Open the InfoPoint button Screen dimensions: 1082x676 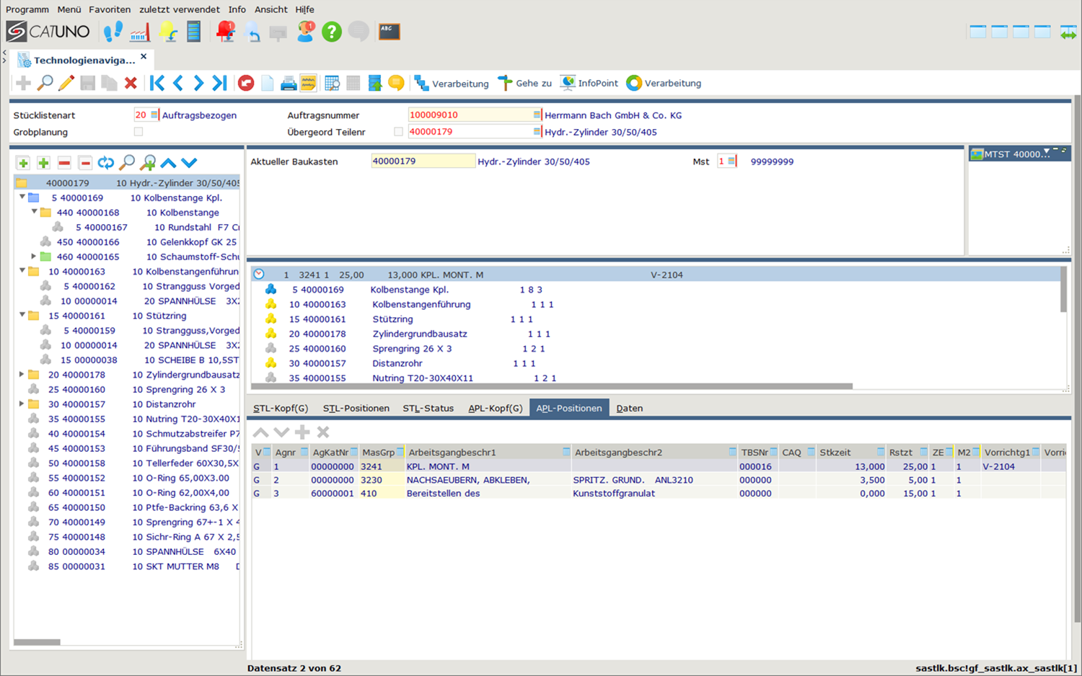tap(589, 84)
